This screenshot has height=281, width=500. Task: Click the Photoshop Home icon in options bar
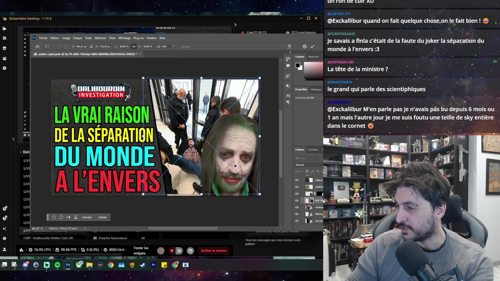point(37,46)
